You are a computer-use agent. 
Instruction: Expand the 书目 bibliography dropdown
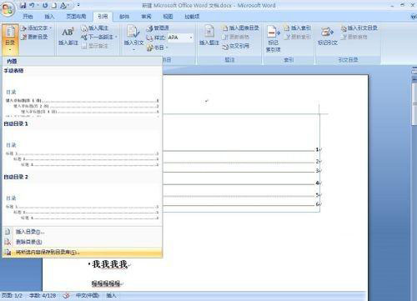coord(157,48)
